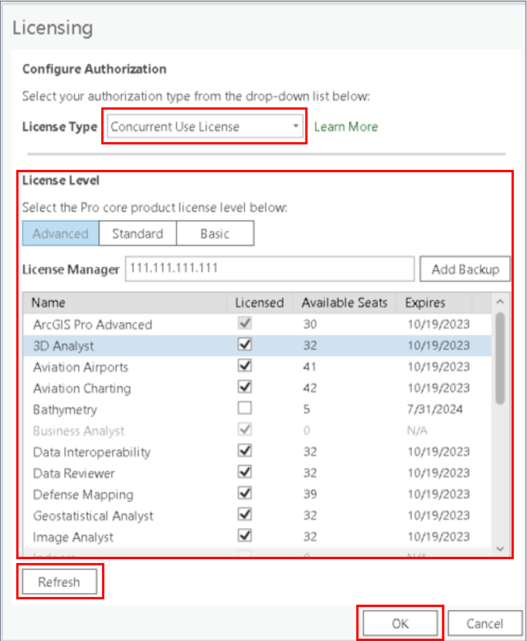Open the Learn More link
The image size is (527, 641).
[345, 127]
